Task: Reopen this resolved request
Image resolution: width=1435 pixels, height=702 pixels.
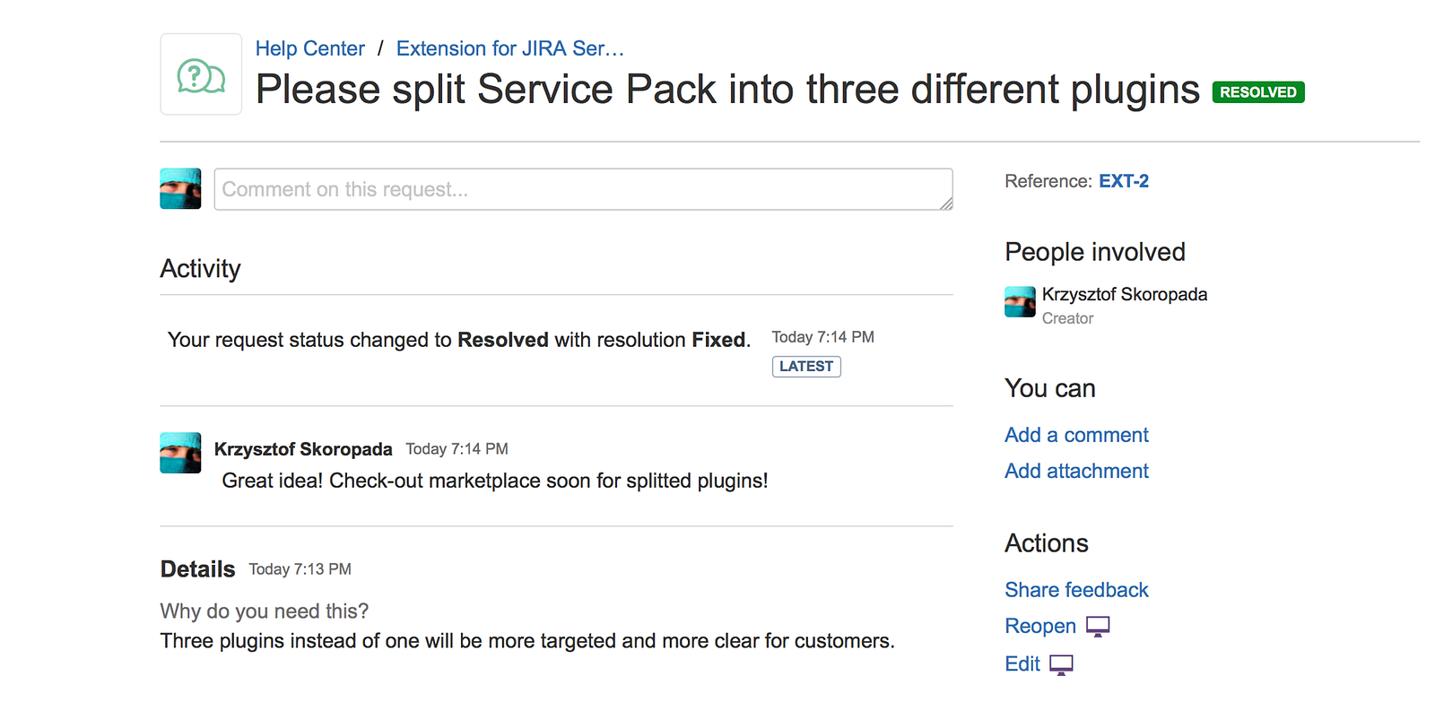Action: click(1040, 626)
